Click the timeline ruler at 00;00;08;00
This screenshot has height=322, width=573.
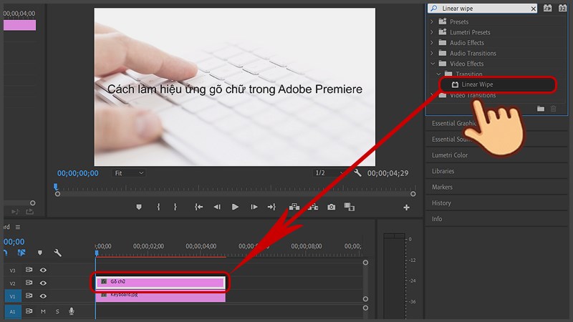pos(307,246)
